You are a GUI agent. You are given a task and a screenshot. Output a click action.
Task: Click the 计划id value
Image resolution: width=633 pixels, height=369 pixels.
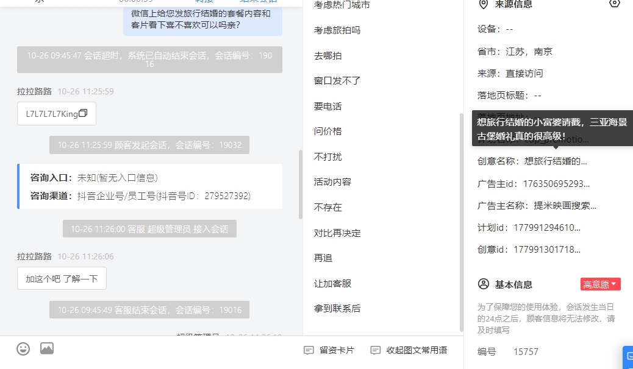point(547,228)
